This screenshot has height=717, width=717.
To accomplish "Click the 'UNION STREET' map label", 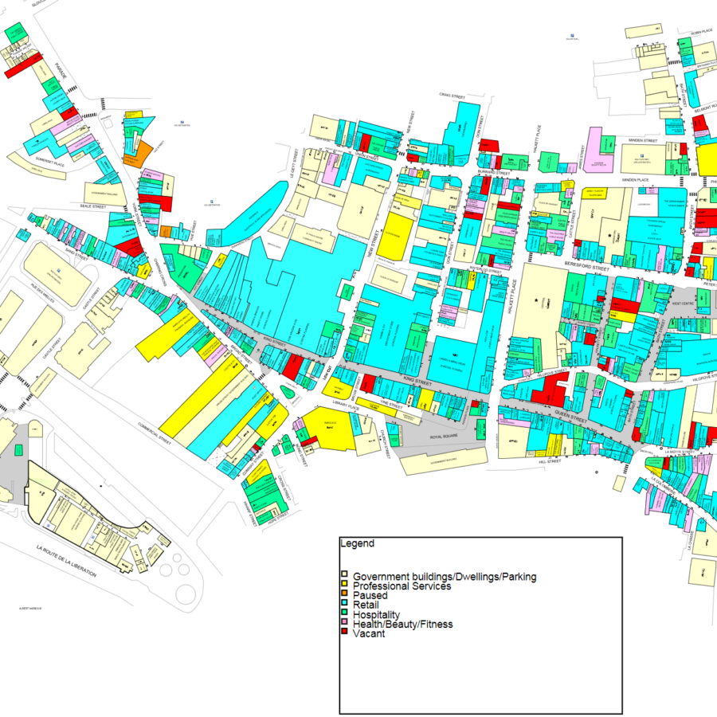I will [x=366, y=156].
